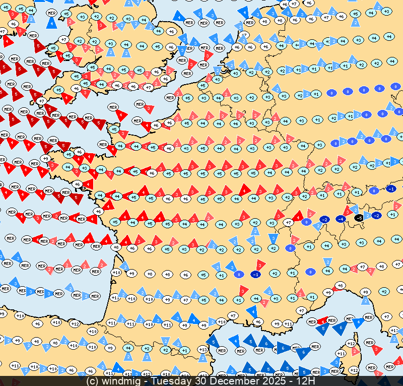403x386 pixels.
Task: Click the black -5 temperature marker
Action: (x=358, y=218)
